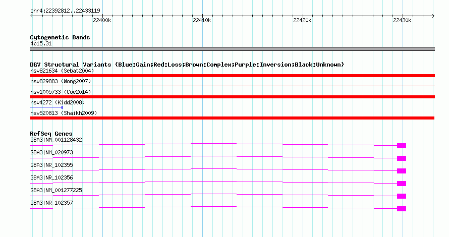Screen dimensions: 449x237
Task: Click the magenta exon of GBA3|NR_102357
Action: coord(402,209)
